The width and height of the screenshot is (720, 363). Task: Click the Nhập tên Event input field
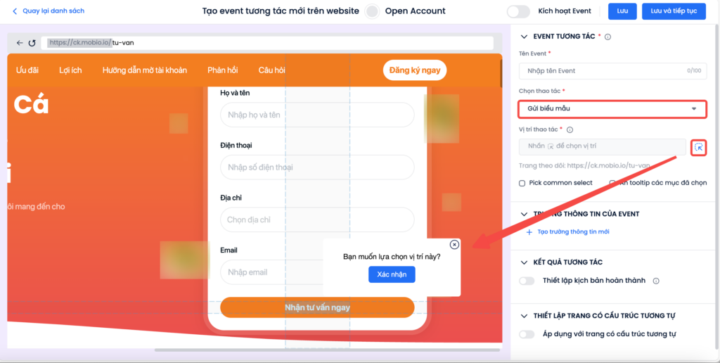[x=612, y=71]
